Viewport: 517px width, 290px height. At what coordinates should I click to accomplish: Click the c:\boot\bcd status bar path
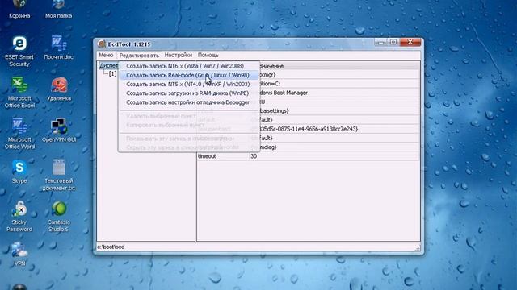pos(111,246)
